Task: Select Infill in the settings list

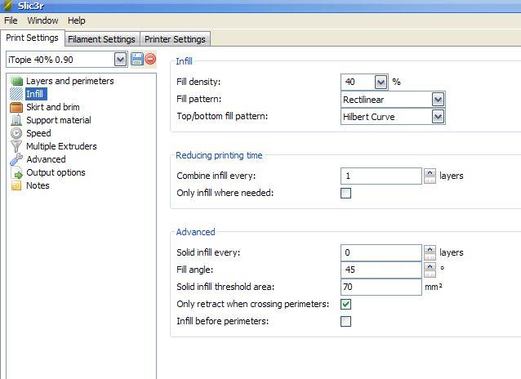Action: pos(34,94)
